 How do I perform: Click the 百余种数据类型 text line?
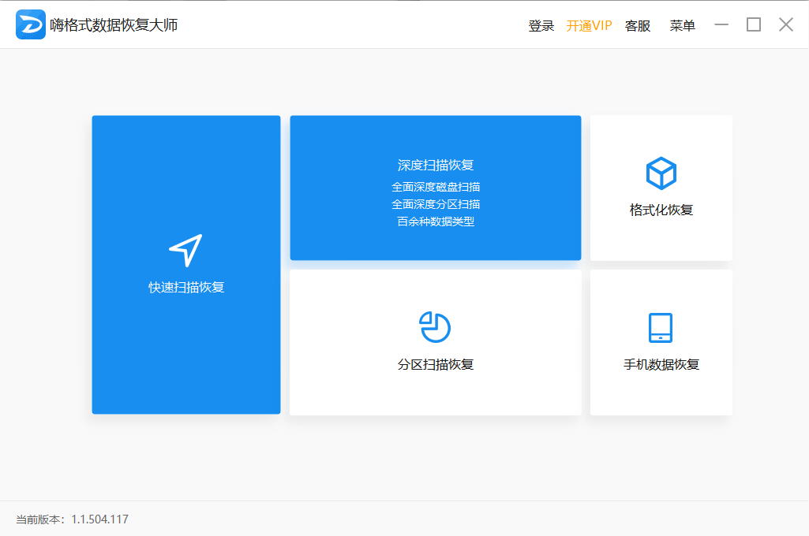click(436, 221)
